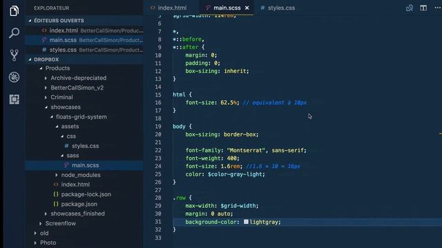The image size is (442, 248).
Task: Click the package-lock.json braces icon
Action: [x=56, y=194]
